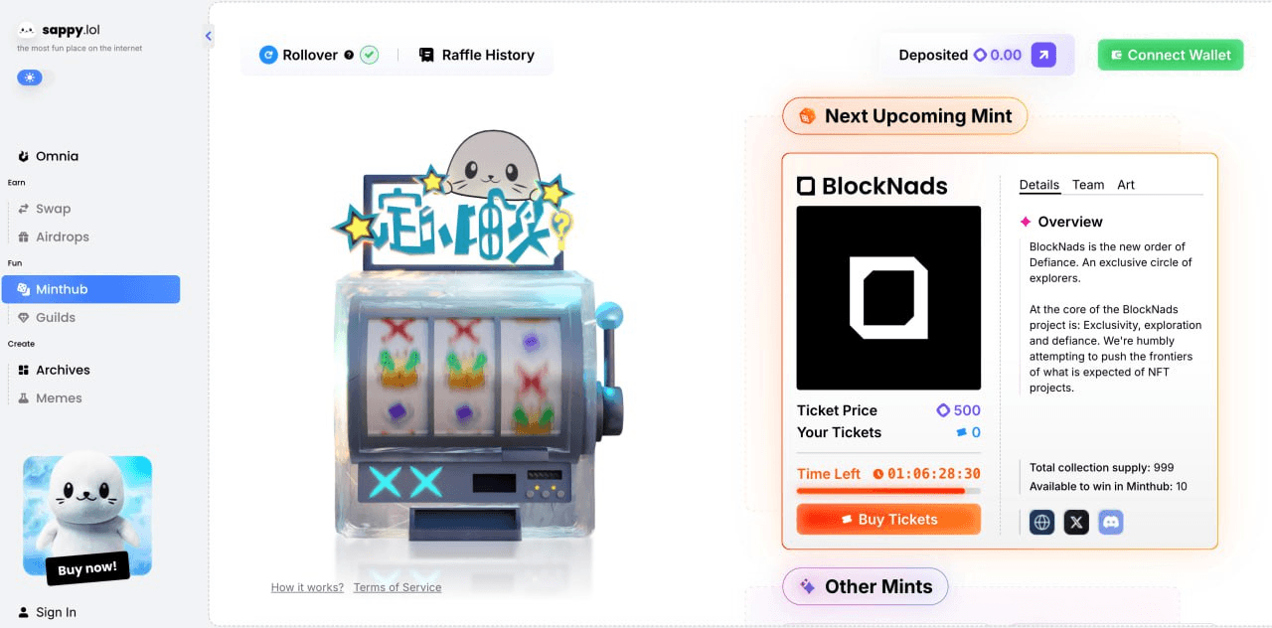
Task: Toggle the light/dark theme switch
Action: [30, 78]
